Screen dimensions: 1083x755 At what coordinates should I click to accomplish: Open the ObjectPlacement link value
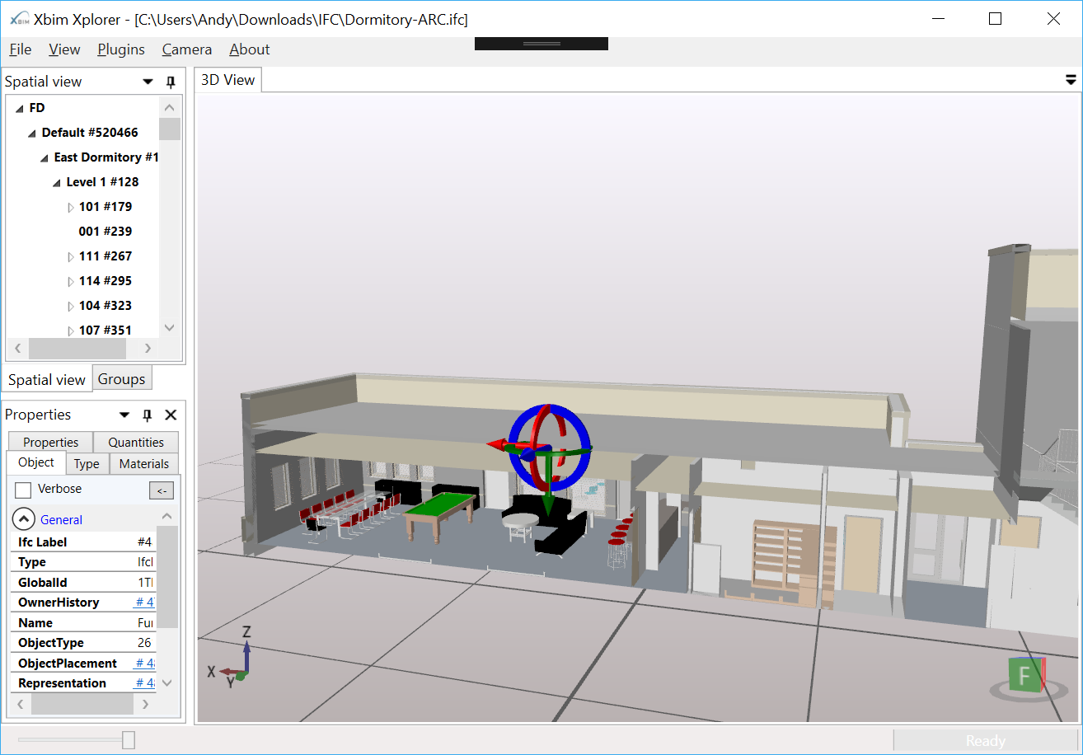coord(145,664)
